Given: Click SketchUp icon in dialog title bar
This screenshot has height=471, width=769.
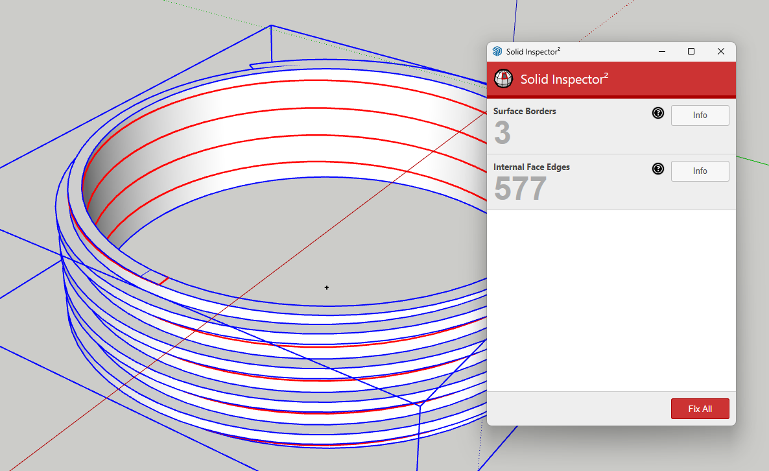Looking at the screenshot, I should tap(497, 51).
